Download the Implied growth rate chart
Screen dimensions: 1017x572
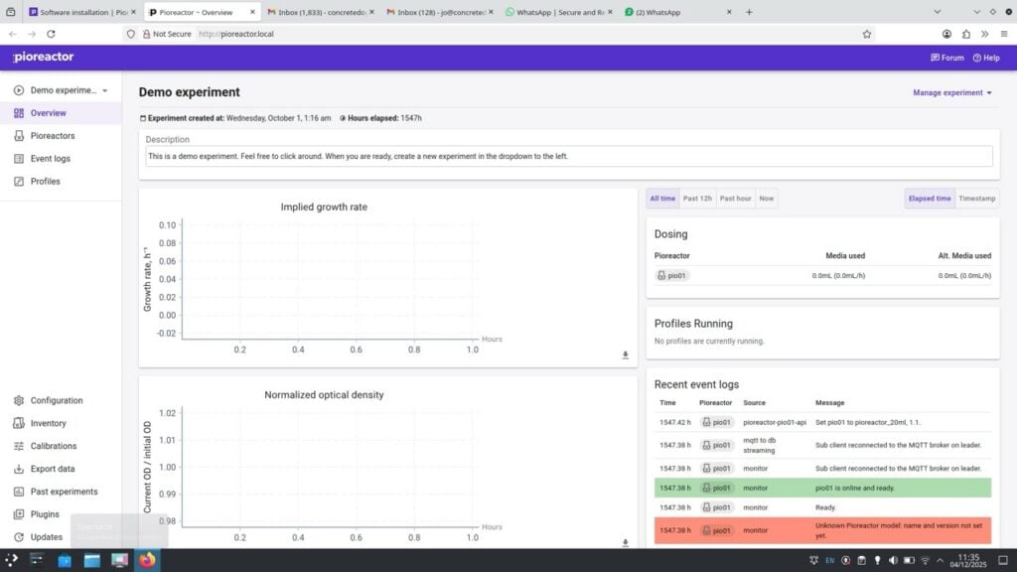[626, 355]
